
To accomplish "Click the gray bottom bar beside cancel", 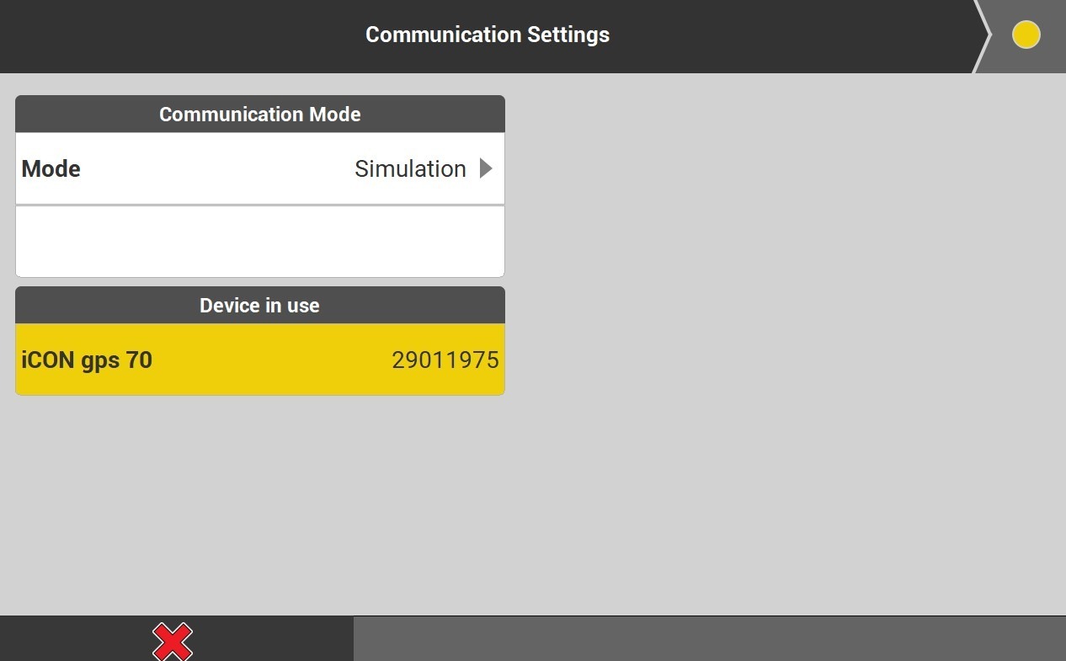I will click(x=709, y=638).
